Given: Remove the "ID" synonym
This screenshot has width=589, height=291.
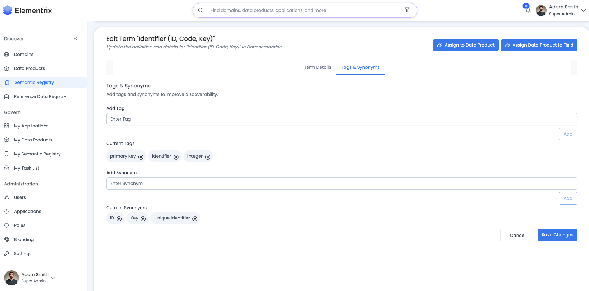Looking at the screenshot, I should pyautogui.click(x=119, y=219).
